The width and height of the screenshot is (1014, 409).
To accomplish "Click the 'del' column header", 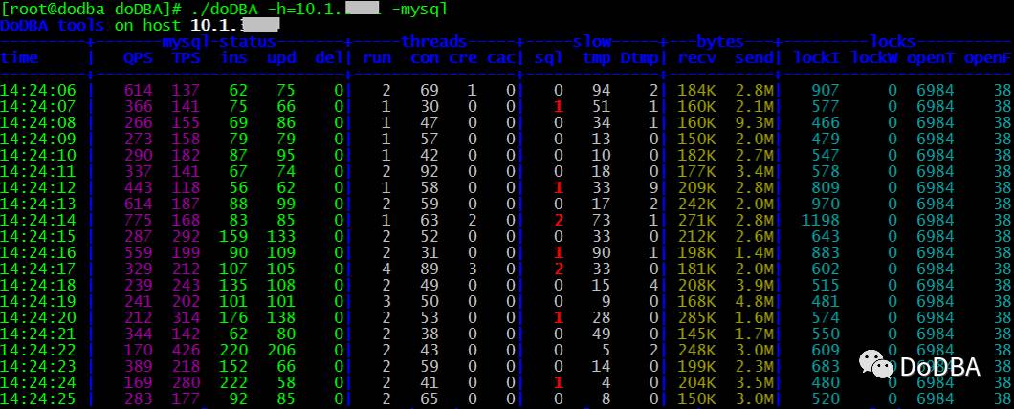I will pyautogui.click(x=328, y=57).
